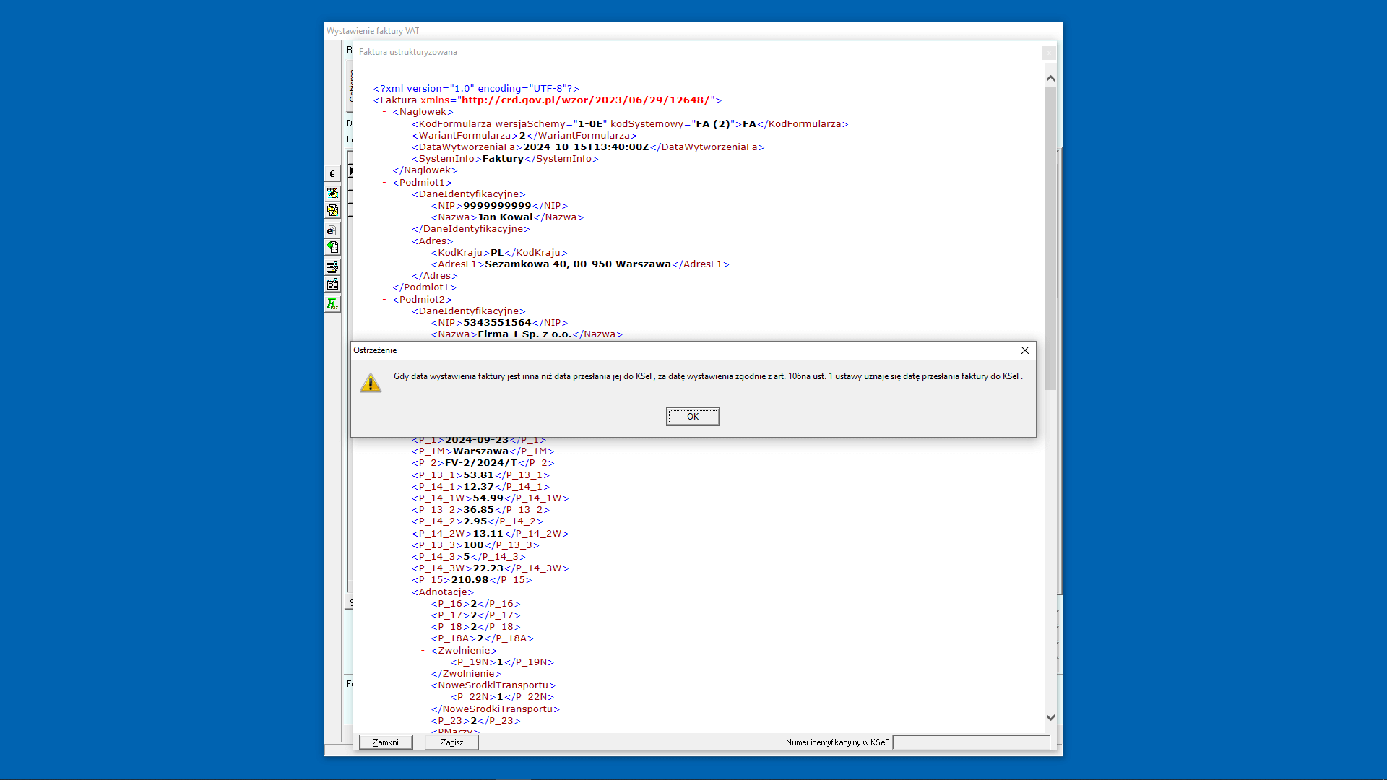Open the document correction hand icon
The height and width of the screenshot is (780, 1387).
pyautogui.click(x=332, y=210)
